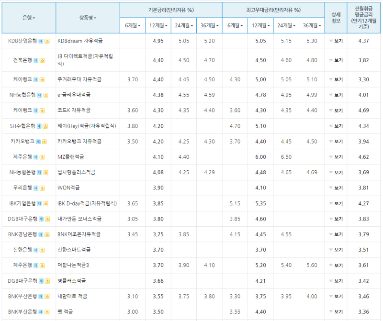Select the product name KDBdream 자유적금

point(80,41)
